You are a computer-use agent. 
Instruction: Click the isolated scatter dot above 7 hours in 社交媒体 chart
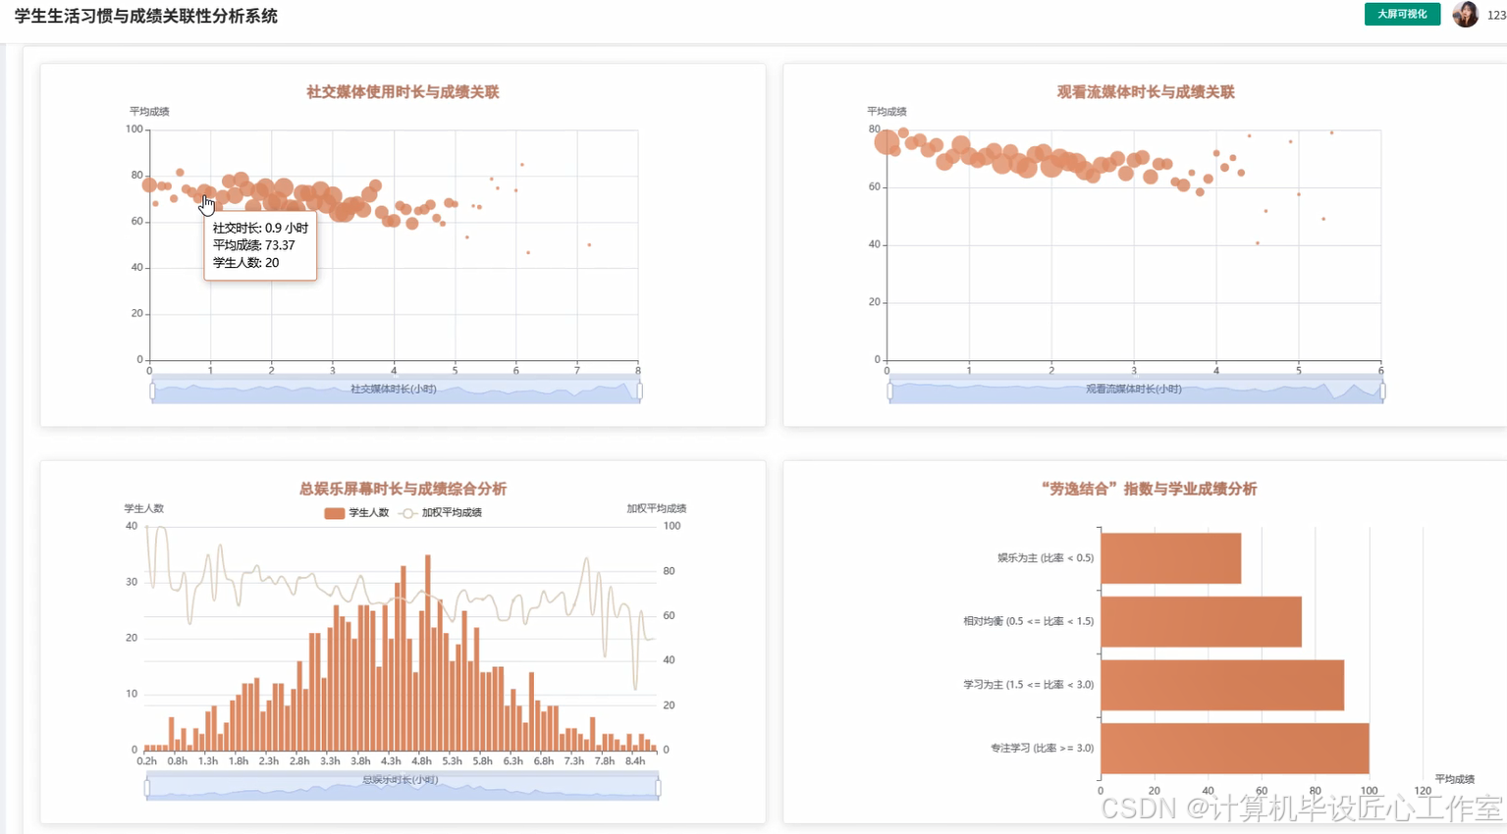pyautogui.click(x=589, y=244)
